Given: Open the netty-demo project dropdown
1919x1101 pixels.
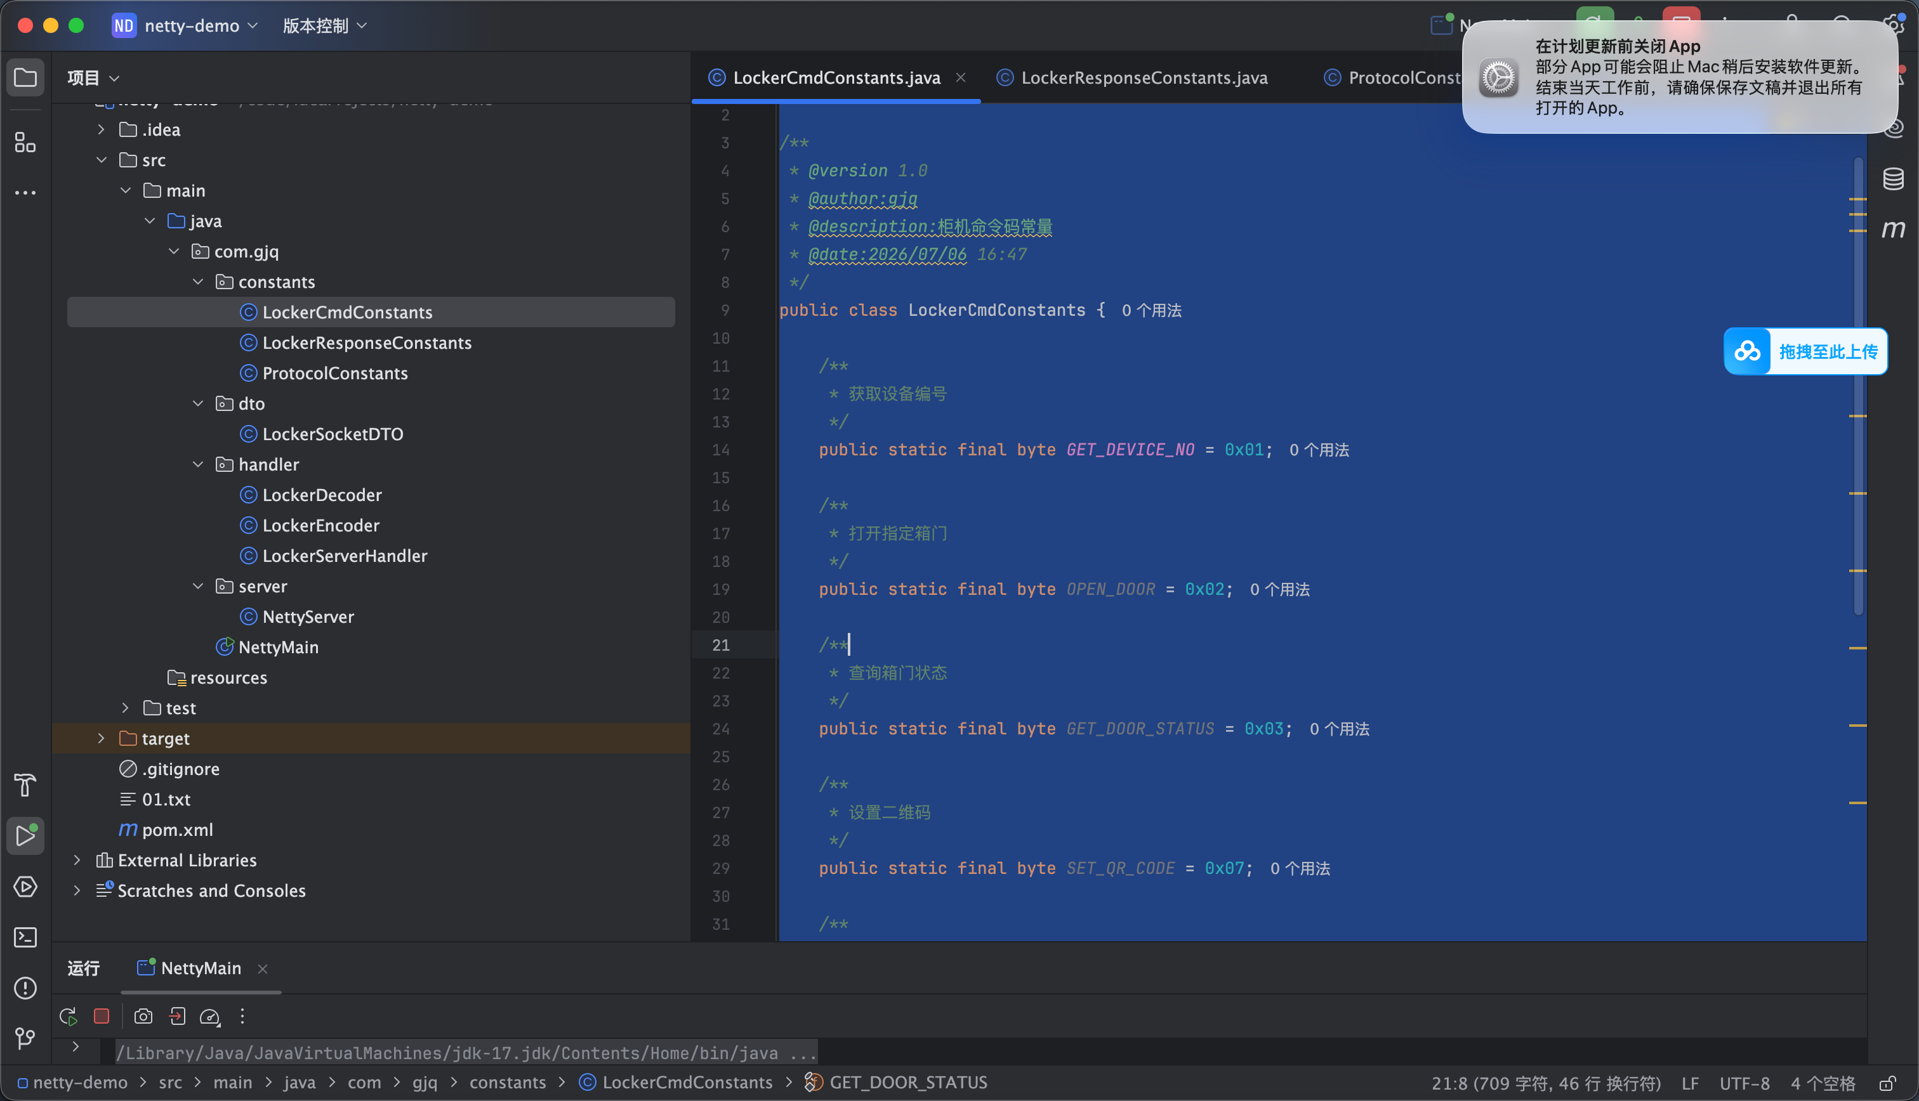Looking at the screenshot, I should [201, 26].
